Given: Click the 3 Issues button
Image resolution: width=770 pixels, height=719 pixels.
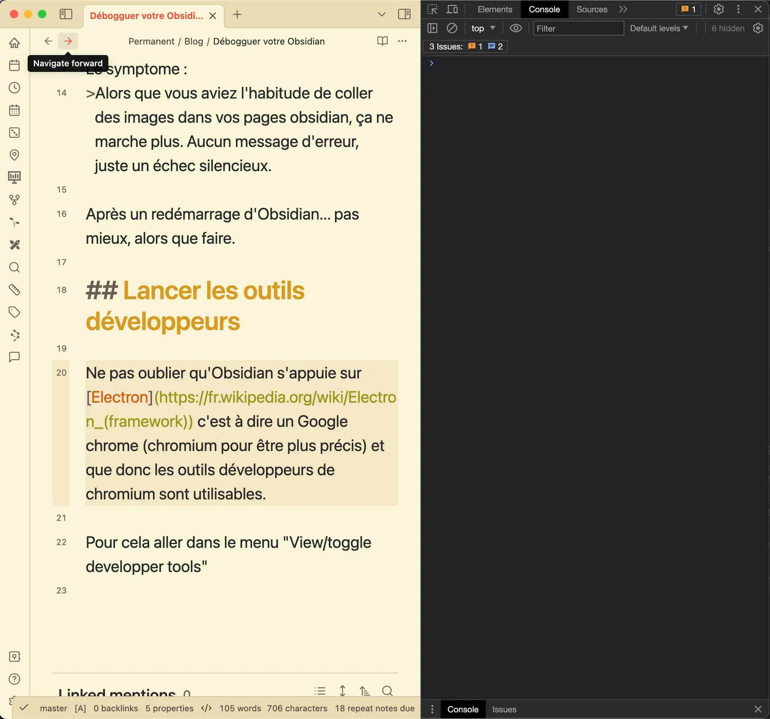Looking at the screenshot, I should pos(465,46).
